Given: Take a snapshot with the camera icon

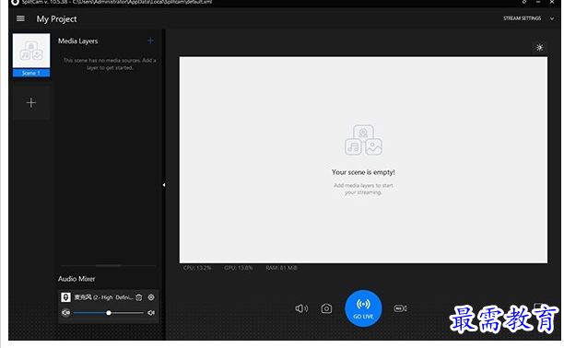Looking at the screenshot, I should click(326, 308).
